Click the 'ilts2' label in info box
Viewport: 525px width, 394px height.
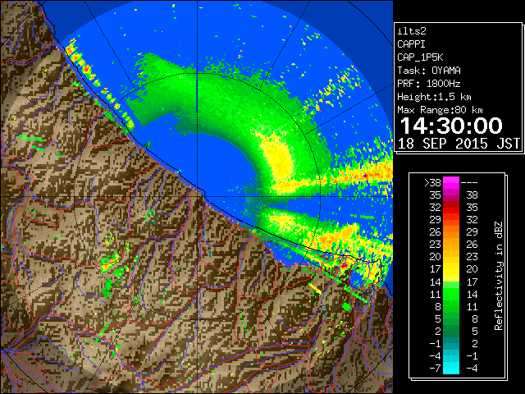412,31
